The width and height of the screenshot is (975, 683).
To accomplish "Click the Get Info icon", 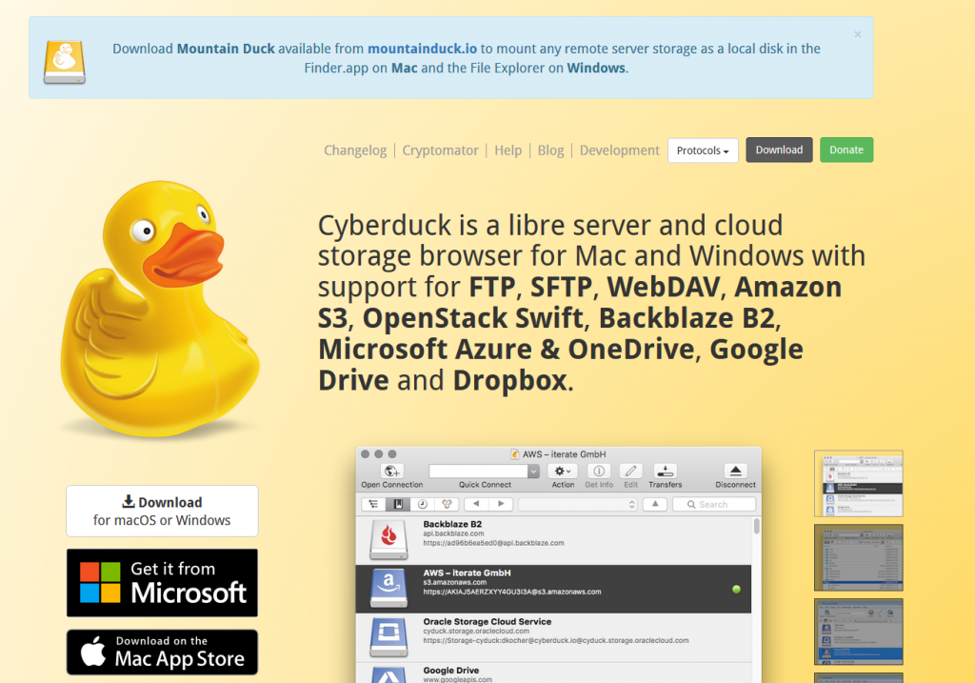I will point(599,471).
